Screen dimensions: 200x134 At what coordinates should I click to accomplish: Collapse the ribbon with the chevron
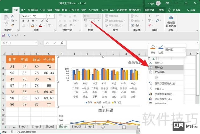tap(197, 31)
